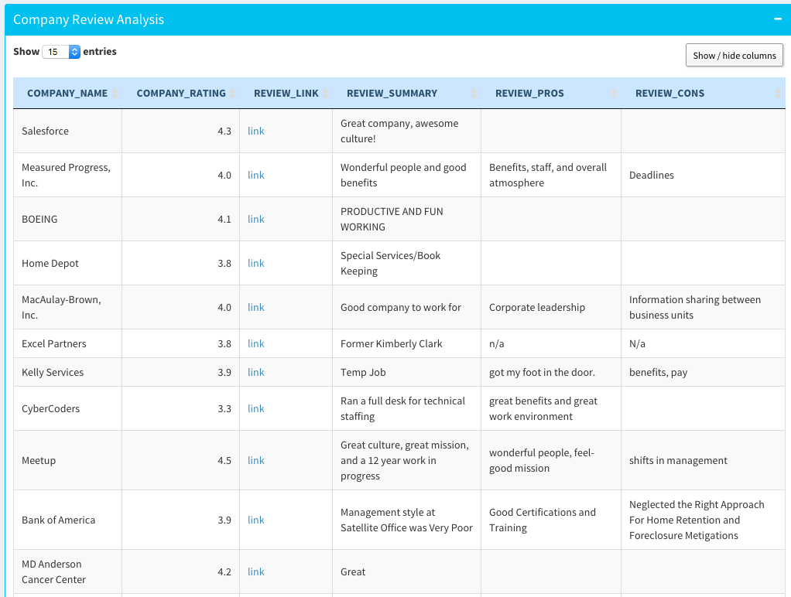This screenshot has height=597, width=791.
Task: Open the review link for BOEING
Action: coord(255,219)
